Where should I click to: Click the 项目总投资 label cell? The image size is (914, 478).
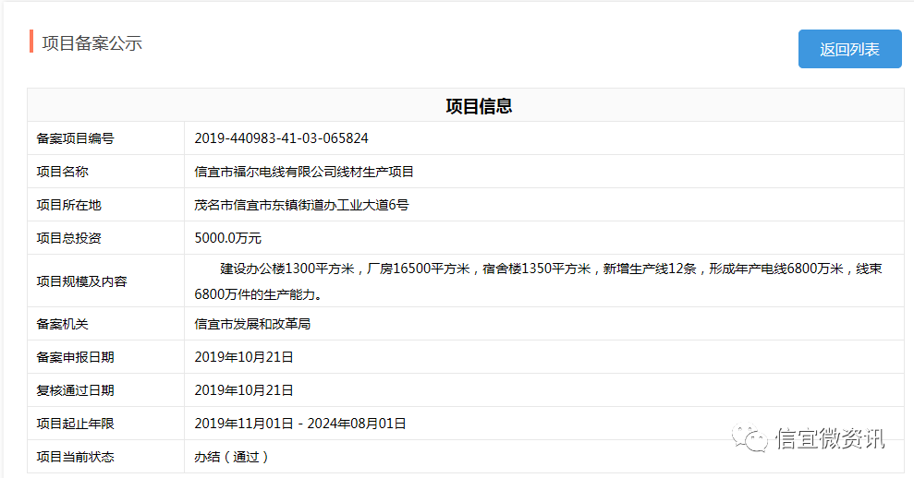[105, 238]
